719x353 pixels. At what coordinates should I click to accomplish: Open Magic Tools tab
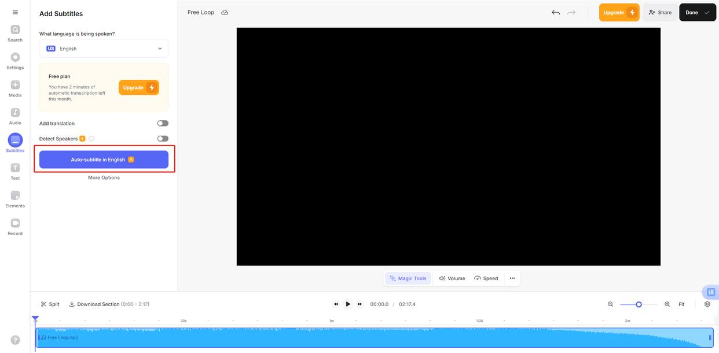point(408,278)
